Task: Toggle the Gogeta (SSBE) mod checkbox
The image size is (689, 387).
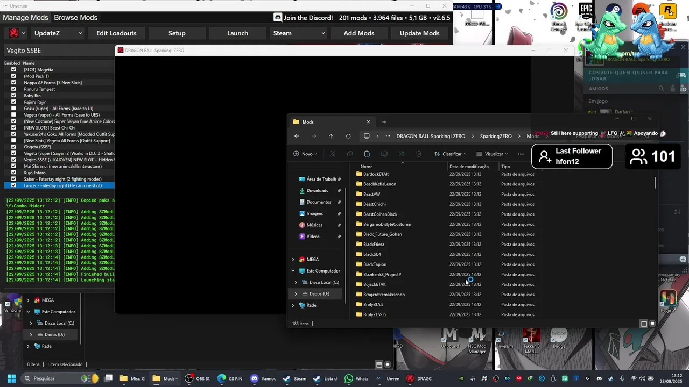Action: pos(13,147)
